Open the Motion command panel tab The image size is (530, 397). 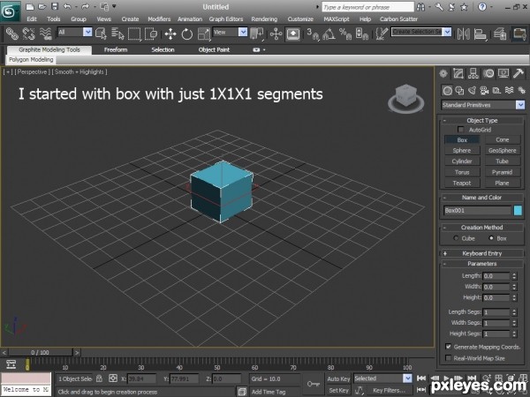click(x=488, y=73)
